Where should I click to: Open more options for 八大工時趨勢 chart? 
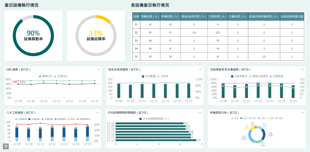click(x=97, y=113)
